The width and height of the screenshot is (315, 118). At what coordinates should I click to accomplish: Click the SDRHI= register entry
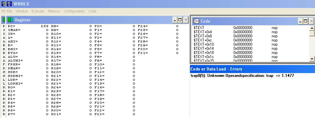(28, 76)
